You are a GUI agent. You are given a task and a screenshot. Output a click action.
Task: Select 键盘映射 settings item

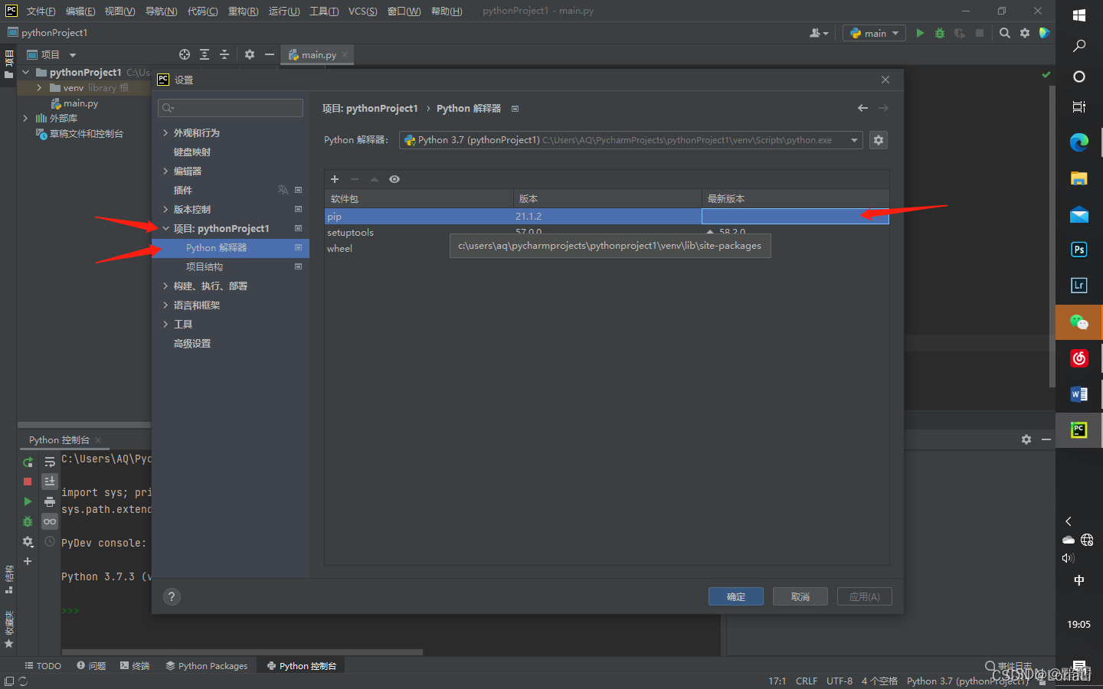(192, 152)
